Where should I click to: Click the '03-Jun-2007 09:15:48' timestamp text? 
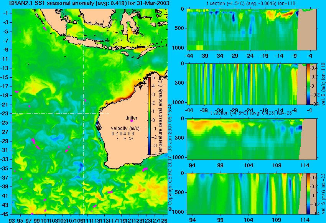(170, 127)
